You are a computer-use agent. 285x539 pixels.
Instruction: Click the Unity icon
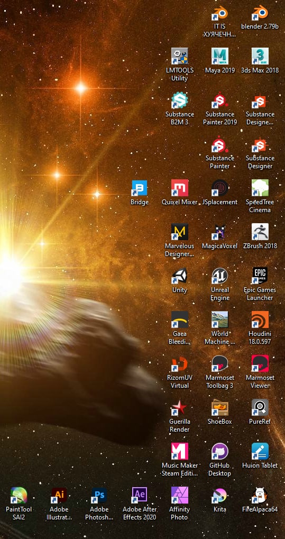(179, 276)
